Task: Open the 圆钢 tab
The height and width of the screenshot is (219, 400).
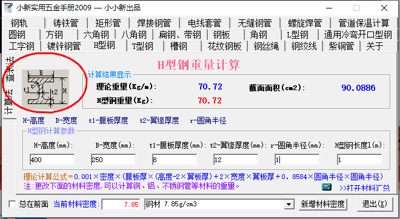Action: pyautogui.click(x=17, y=34)
